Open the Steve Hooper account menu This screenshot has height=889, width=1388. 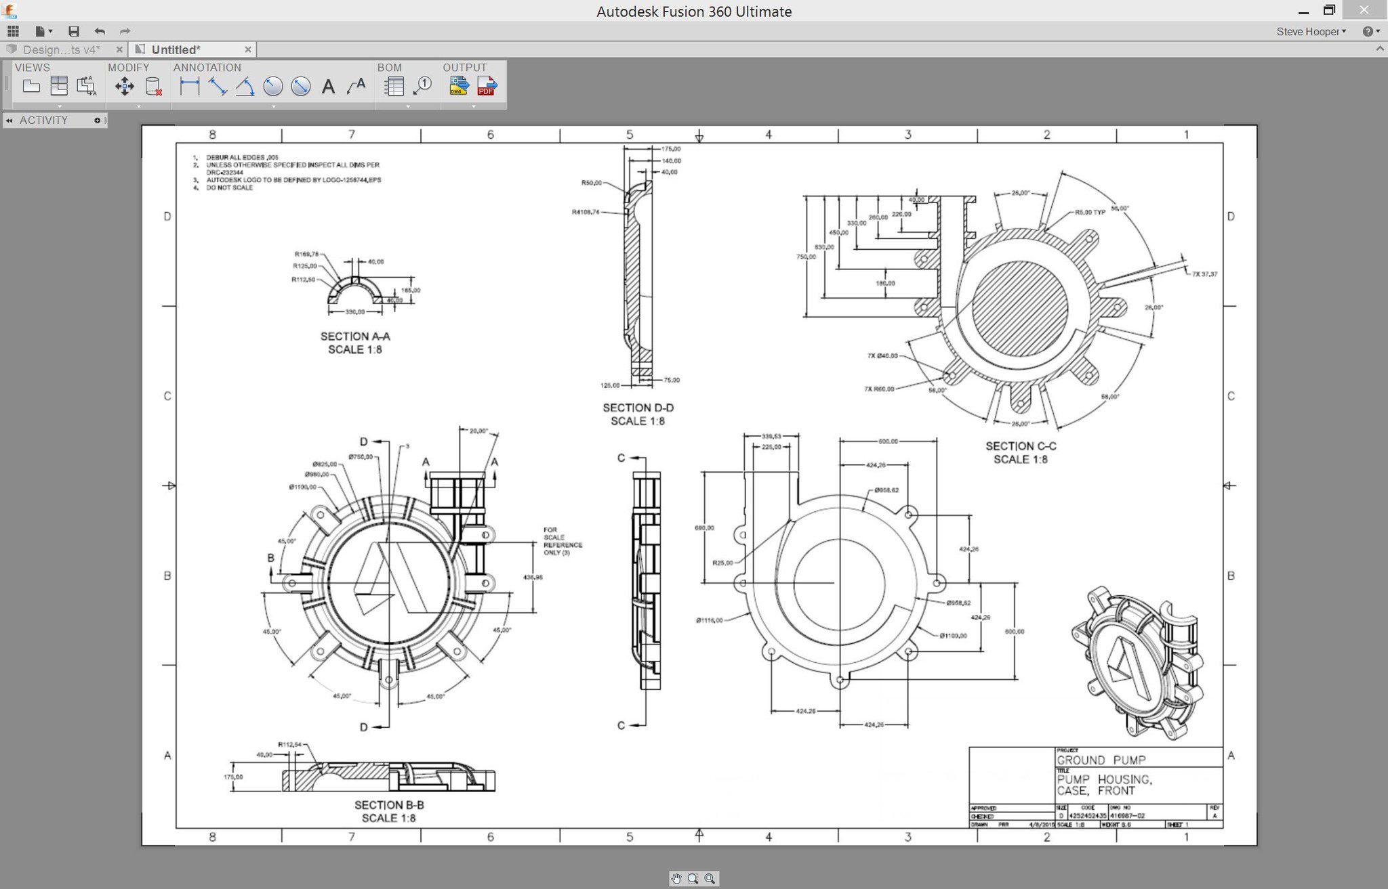coord(1311,31)
